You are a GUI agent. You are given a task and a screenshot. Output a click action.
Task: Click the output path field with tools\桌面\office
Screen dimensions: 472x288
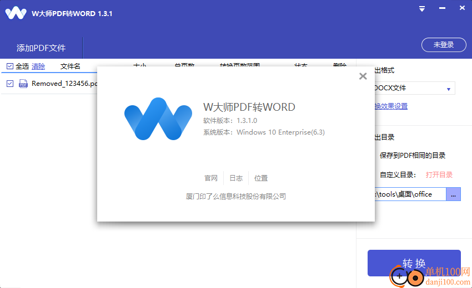click(x=410, y=194)
